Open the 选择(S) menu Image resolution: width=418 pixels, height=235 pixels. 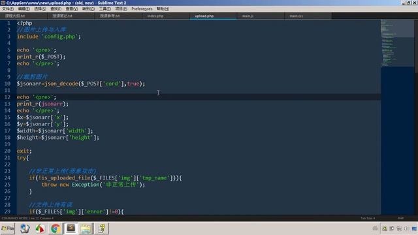[x=40, y=8]
